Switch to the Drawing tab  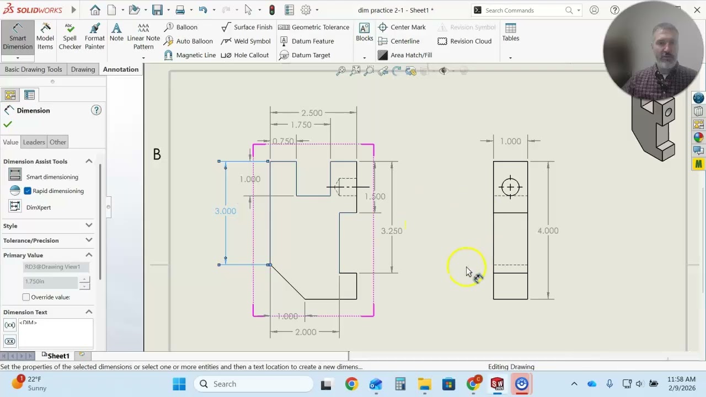(83, 69)
